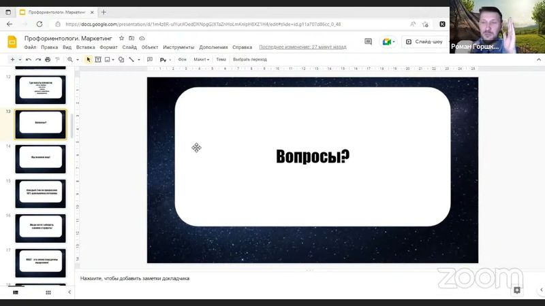545x306 pixels.
Task: Select the arrow cursor Select tool
Action: pos(89,60)
